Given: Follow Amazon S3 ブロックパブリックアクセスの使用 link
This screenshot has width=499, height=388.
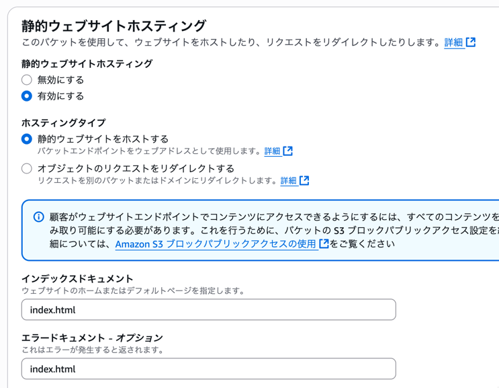Looking at the screenshot, I should pos(216,244).
